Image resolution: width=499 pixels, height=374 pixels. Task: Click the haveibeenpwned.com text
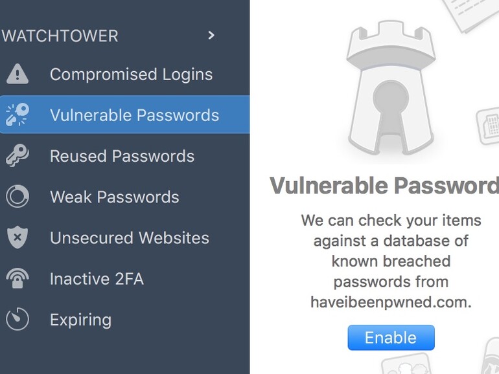click(391, 302)
